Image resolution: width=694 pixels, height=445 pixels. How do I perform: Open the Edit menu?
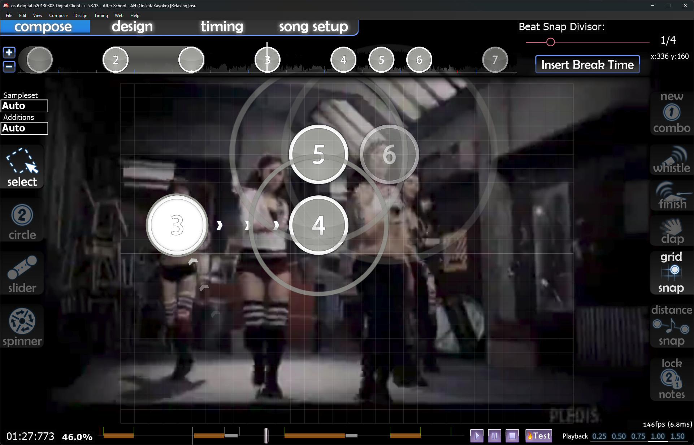click(23, 16)
